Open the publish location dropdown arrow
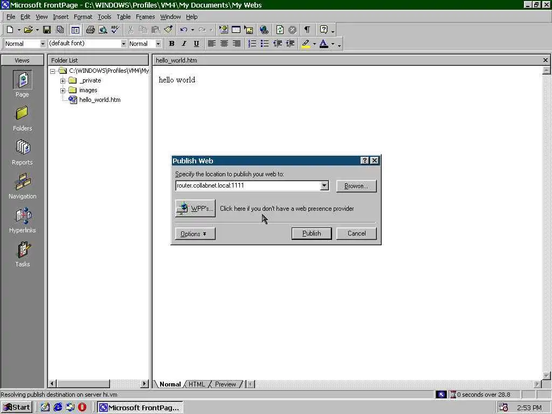This screenshot has width=552, height=414. click(x=324, y=185)
